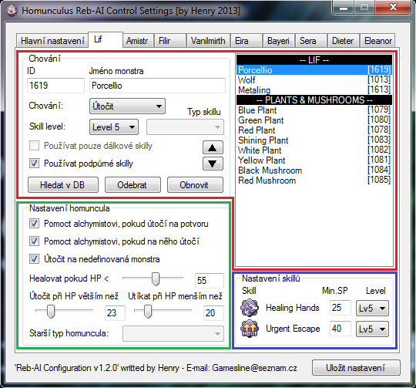
Task: Click the Healovat pokud HP slider handle
Action: pyautogui.click(x=156, y=279)
